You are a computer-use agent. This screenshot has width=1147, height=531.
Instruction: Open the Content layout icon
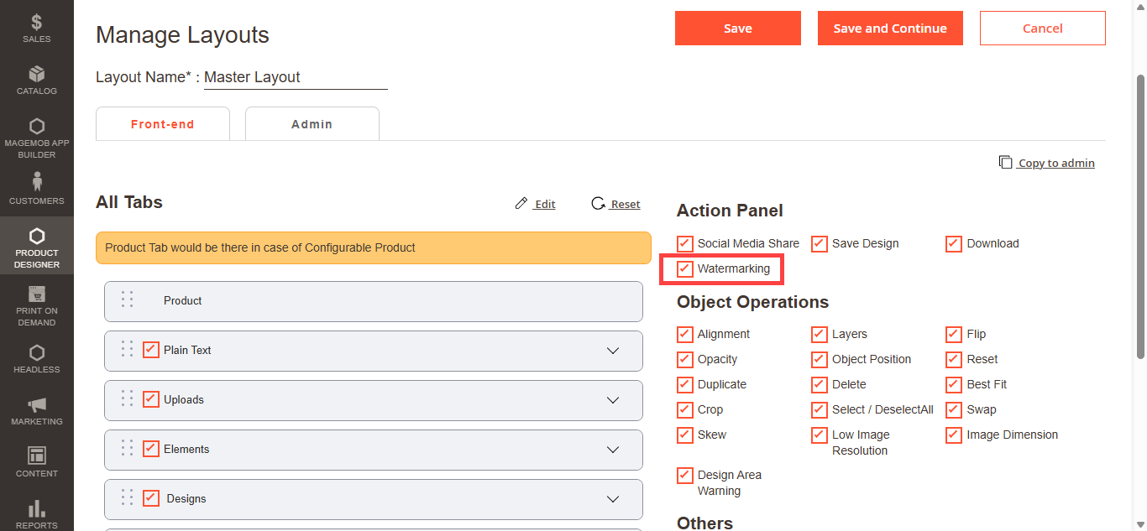[x=36, y=456]
